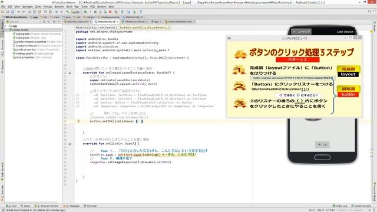Click the CRLF line separator status entry
377x212 pixels.
pos(320,210)
